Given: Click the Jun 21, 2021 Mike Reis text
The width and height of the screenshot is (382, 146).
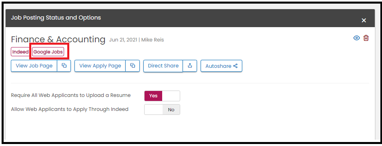Looking at the screenshot, I should [x=137, y=40].
